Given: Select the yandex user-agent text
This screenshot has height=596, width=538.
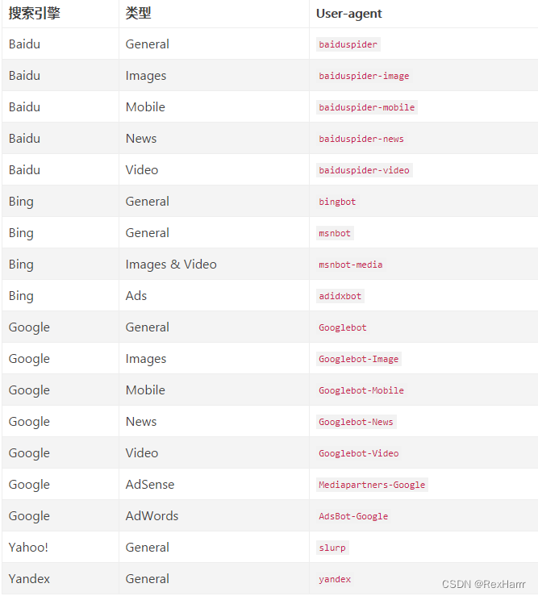Looking at the screenshot, I should [335, 579].
